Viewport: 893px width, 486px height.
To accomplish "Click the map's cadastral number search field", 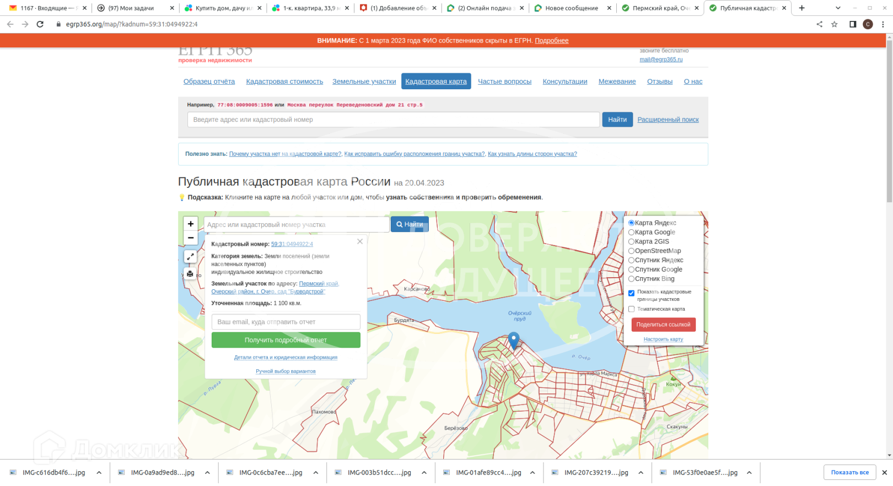I will point(297,225).
